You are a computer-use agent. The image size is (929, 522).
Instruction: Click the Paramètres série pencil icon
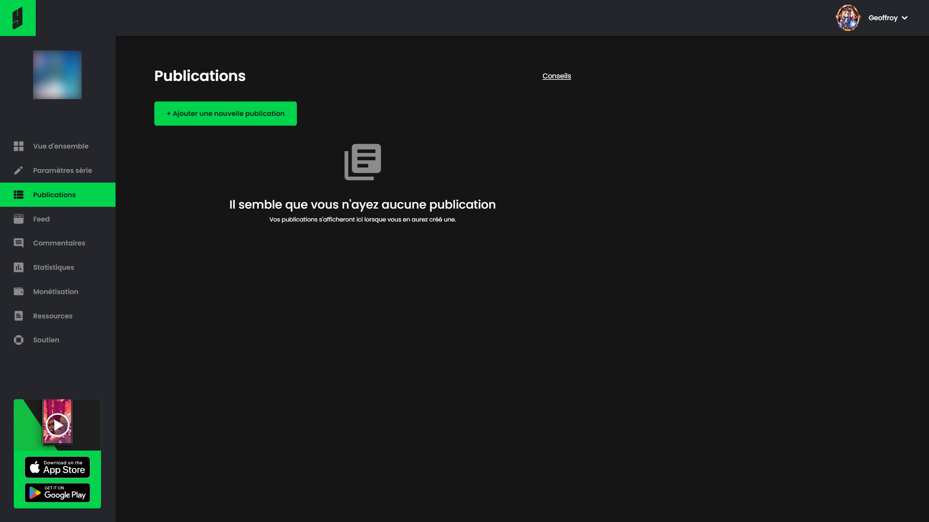pos(19,170)
